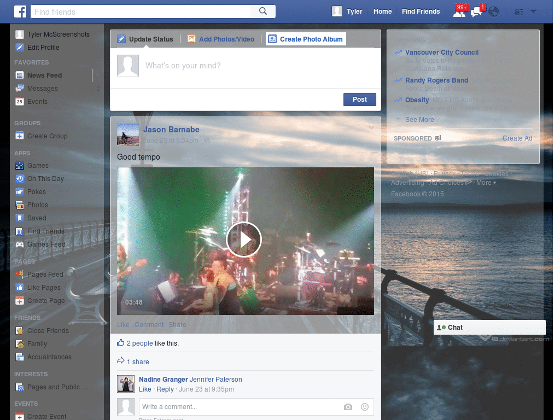This screenshot has height=420, width=560.
Task: Open friend requests notifications icon
Action: [x=459, y=11]
